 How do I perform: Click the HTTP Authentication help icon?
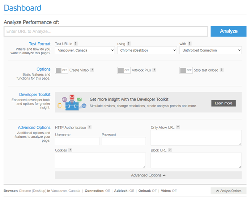point(90,127)
